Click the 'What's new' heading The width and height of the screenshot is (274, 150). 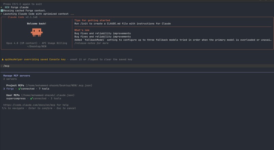[82, 30]
